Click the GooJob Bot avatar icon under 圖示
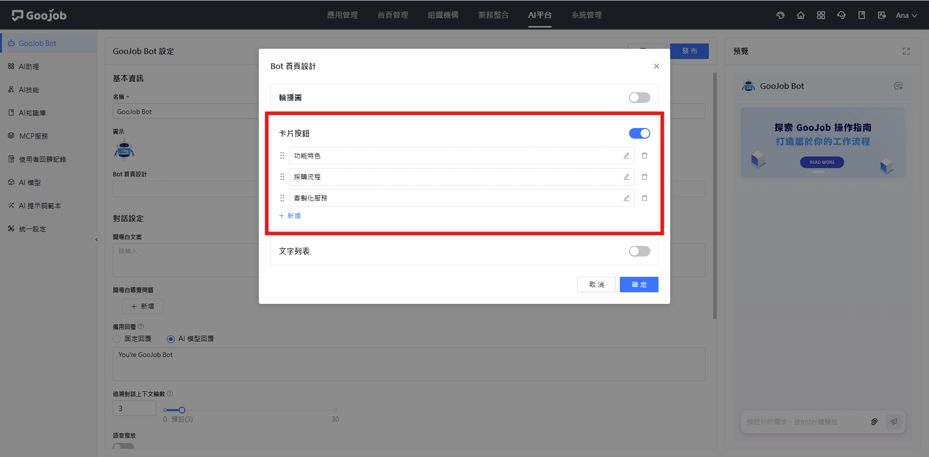This screenshot has width=929, height=457. [x=124, y=149]
